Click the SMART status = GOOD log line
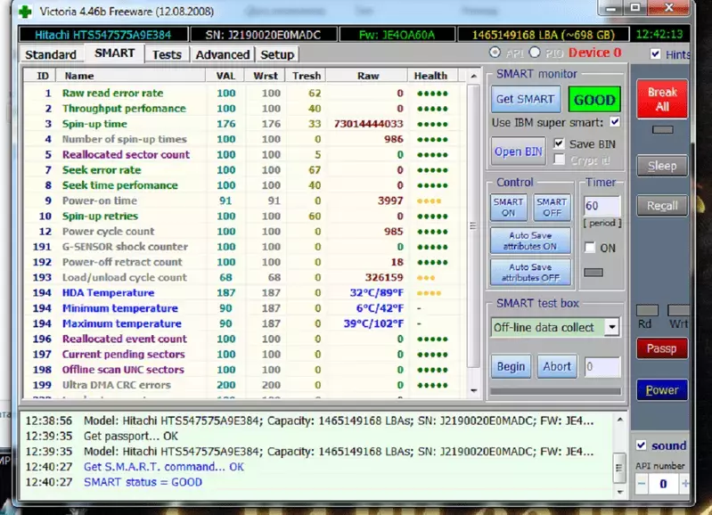 coord(143,482)
